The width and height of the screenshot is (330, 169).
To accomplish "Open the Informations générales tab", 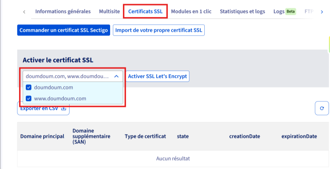I will [x=63, y=12].
